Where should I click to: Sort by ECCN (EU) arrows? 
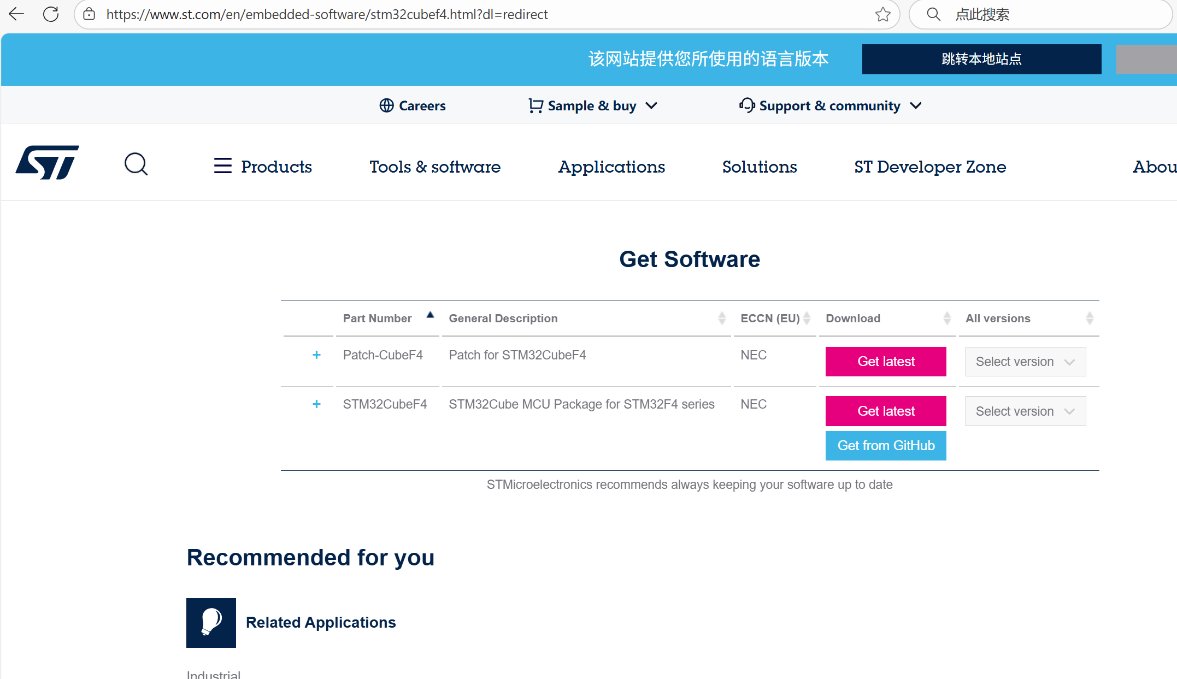(807, 318)
